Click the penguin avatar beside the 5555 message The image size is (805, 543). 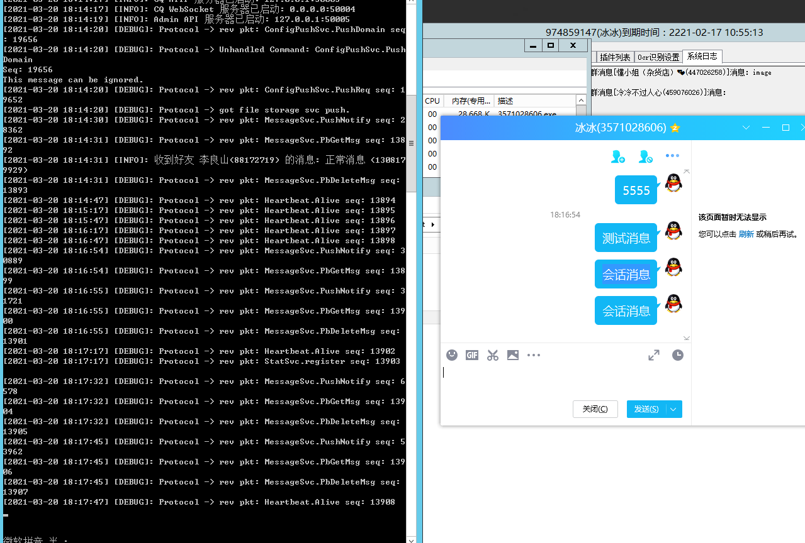point(673,183)
